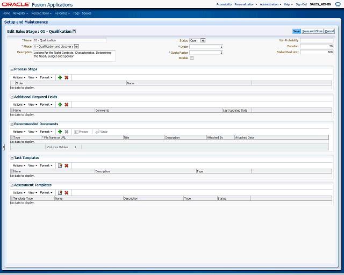344x275 pixels.
Task: Open the Status dropdown
Action: (x=203, y=41)
